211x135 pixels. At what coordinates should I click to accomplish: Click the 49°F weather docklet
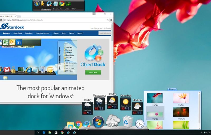pyautogui.click(x=113, y=121)
